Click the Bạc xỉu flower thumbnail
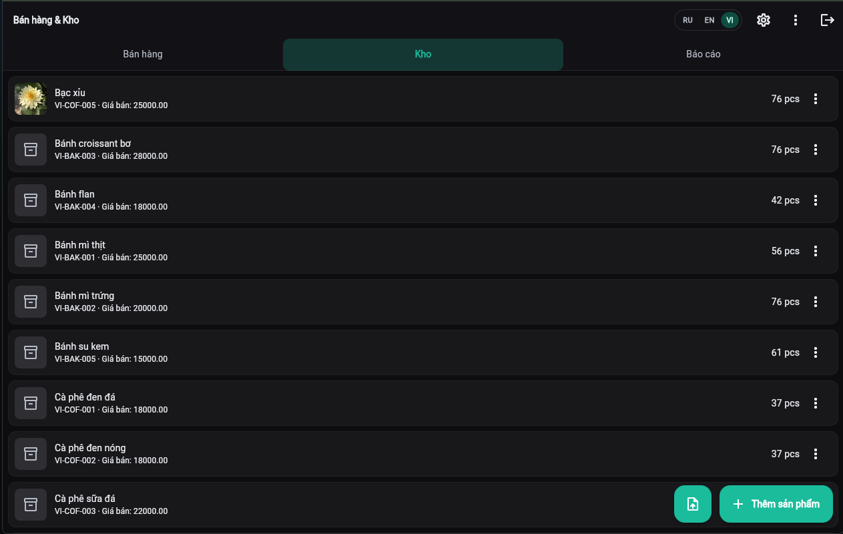843x534 pixels. point(31,99)
